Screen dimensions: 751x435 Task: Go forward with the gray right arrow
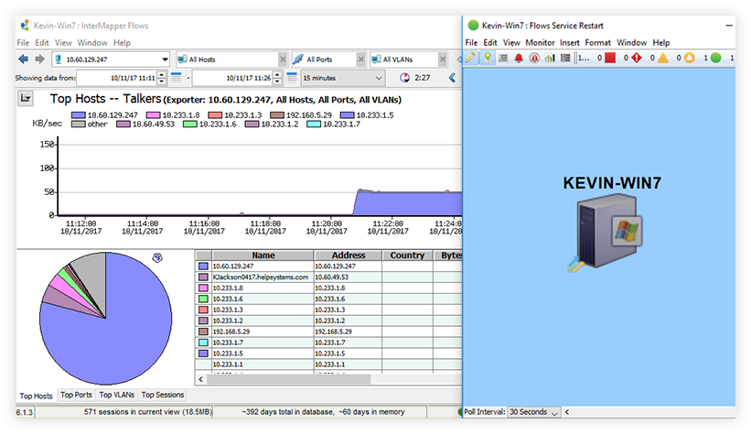point(39,59)
